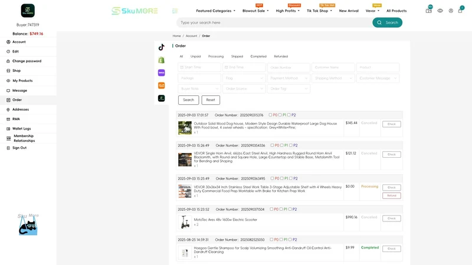Go to Home via the breadcrumb link
The width and height of the screenshot is (472, 265).
176,36
